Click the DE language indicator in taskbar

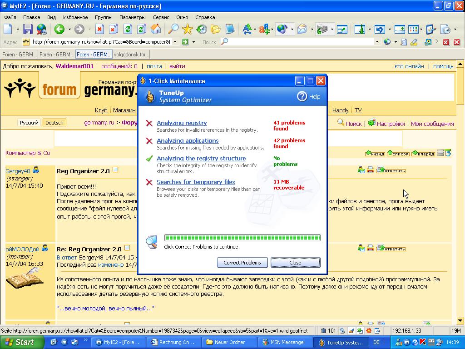[x=376, y=342]
